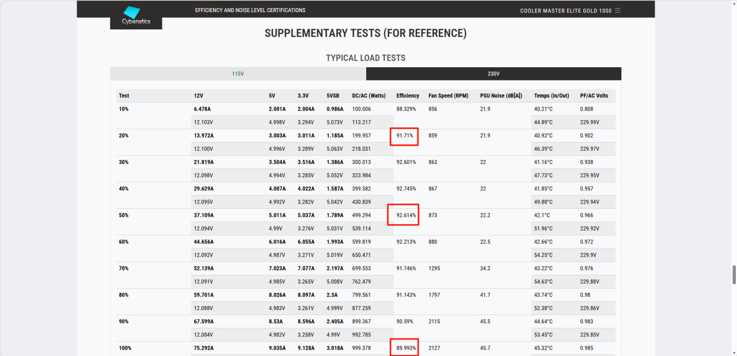
Task: Select the 230V tab
Action: (493, 74)
